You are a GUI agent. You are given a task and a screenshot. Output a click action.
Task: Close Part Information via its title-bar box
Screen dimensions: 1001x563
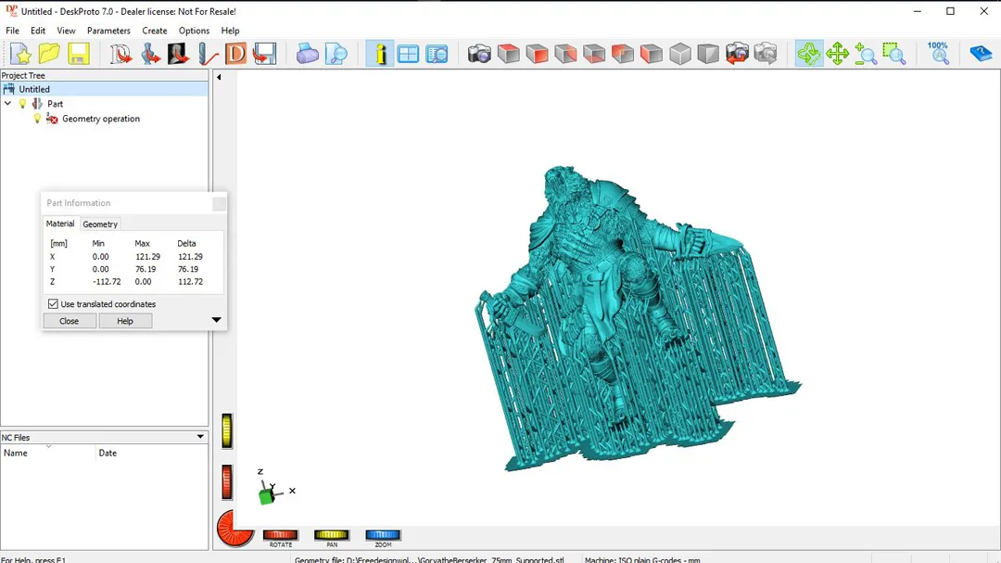point(219,204)
